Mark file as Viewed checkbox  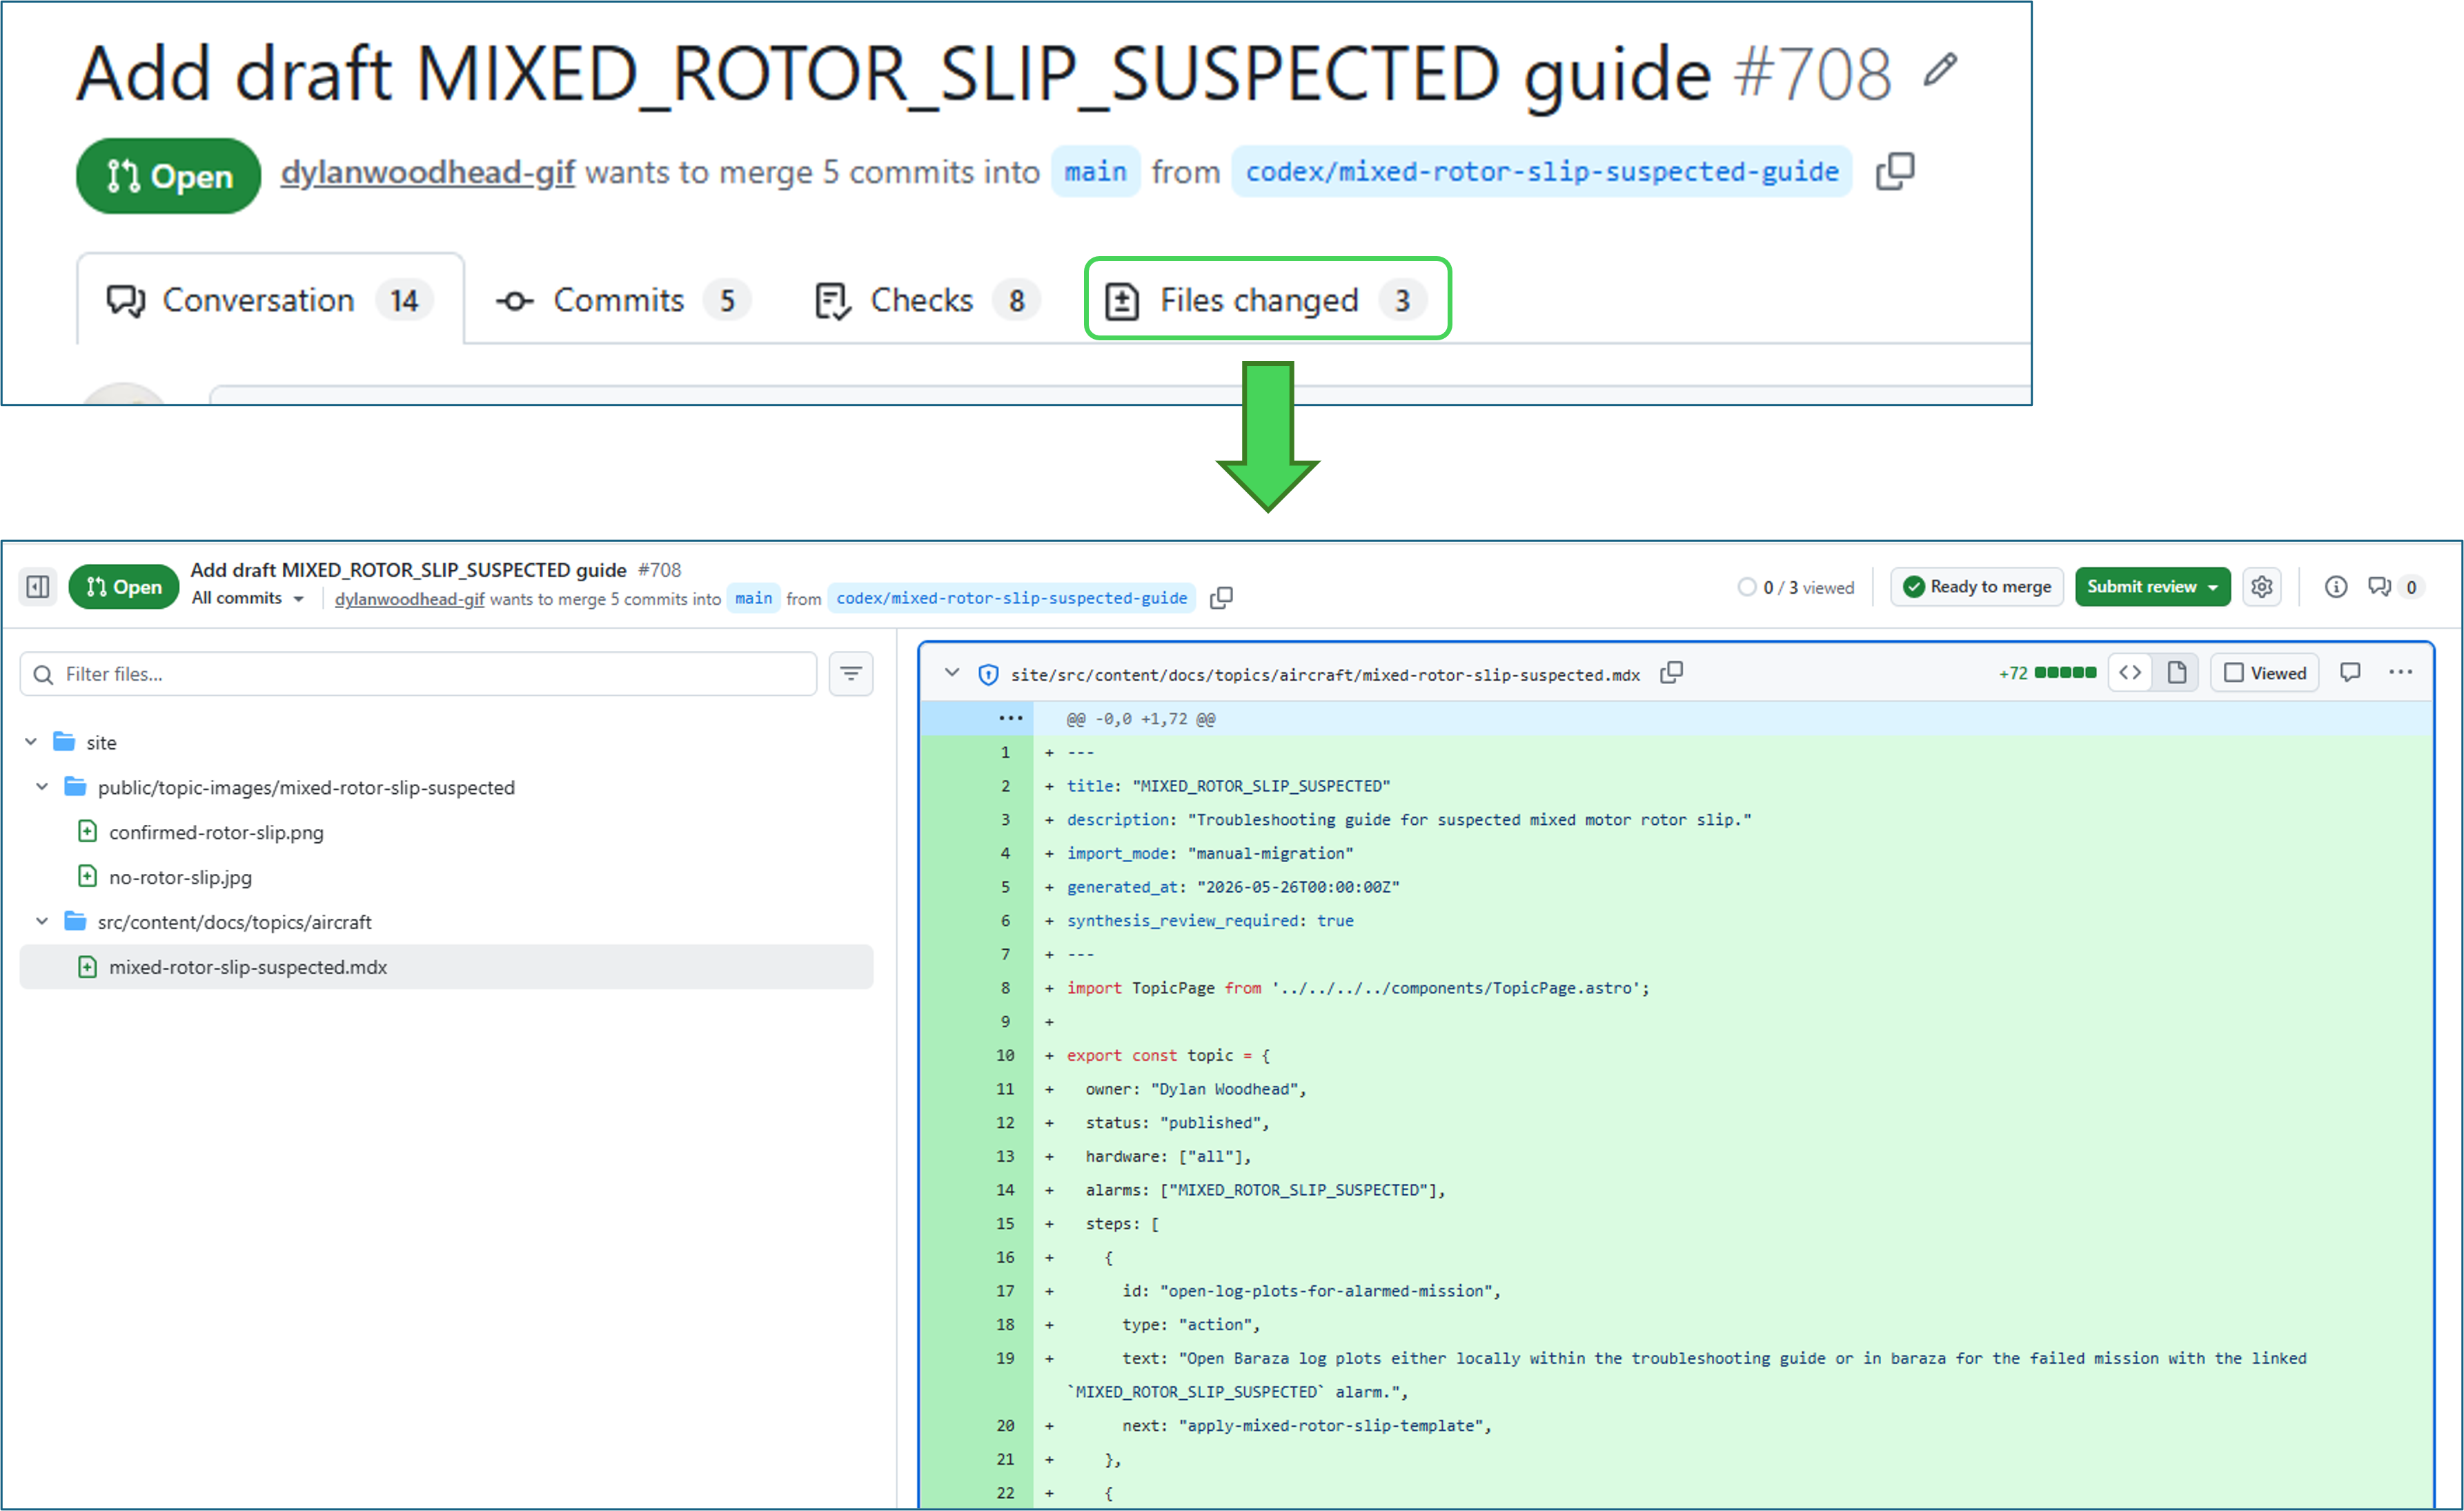[2265, 674]
